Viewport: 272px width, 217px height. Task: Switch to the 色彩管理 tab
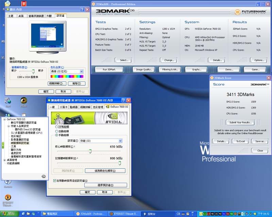[98, 107]
